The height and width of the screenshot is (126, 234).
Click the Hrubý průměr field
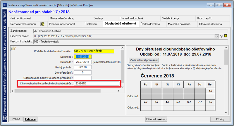click(82, 67)
